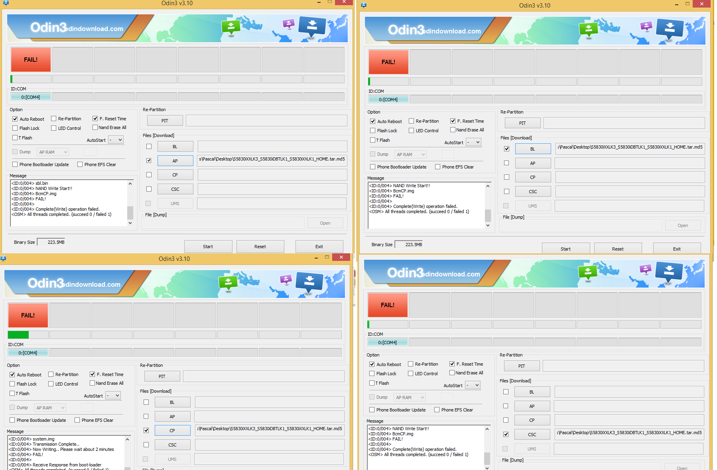Click the AP file button in the top-left window

tap(175, 161)
